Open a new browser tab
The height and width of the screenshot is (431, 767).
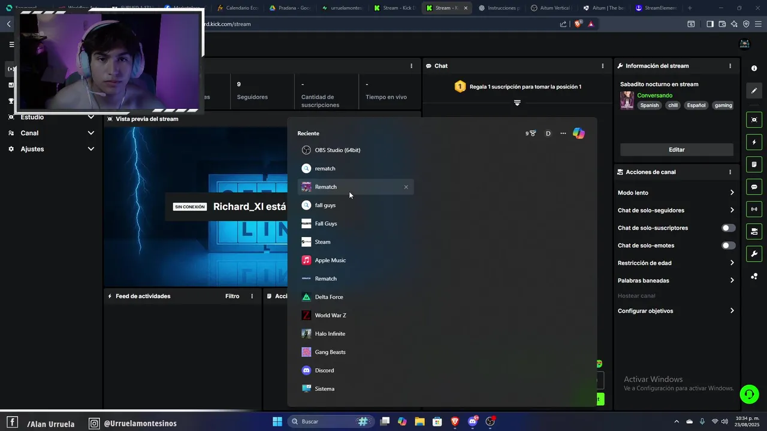click(x=690, y=8)
